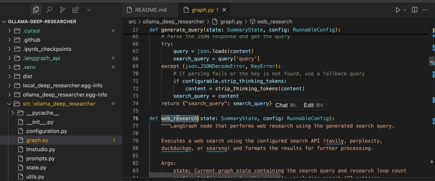Image resolution: width=435 pixels, height=181 pixels.
Task: Click the Chat ⌘L popup button
Action: click(286, 105)
